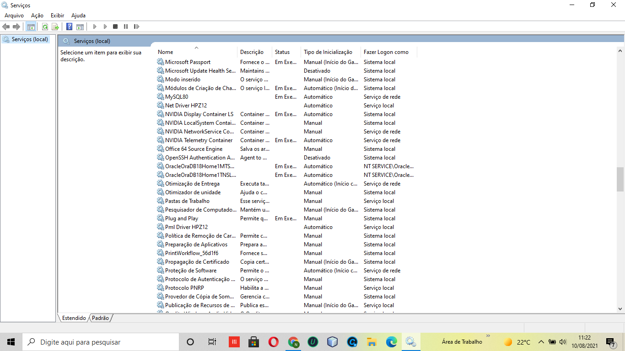Click the Windows Start button
625x351 pixels.
[x=11, y=342]
